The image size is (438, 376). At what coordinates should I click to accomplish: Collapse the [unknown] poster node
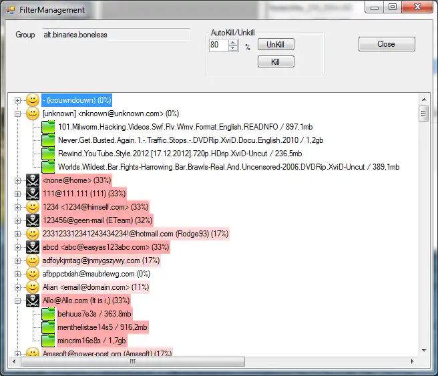(17, 114)
